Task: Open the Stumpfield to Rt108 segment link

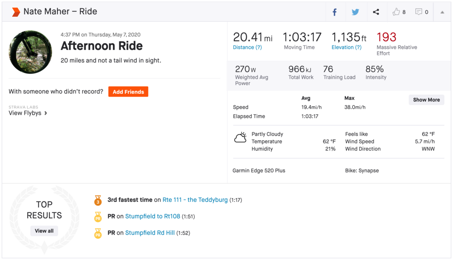Action: point(152,216)
